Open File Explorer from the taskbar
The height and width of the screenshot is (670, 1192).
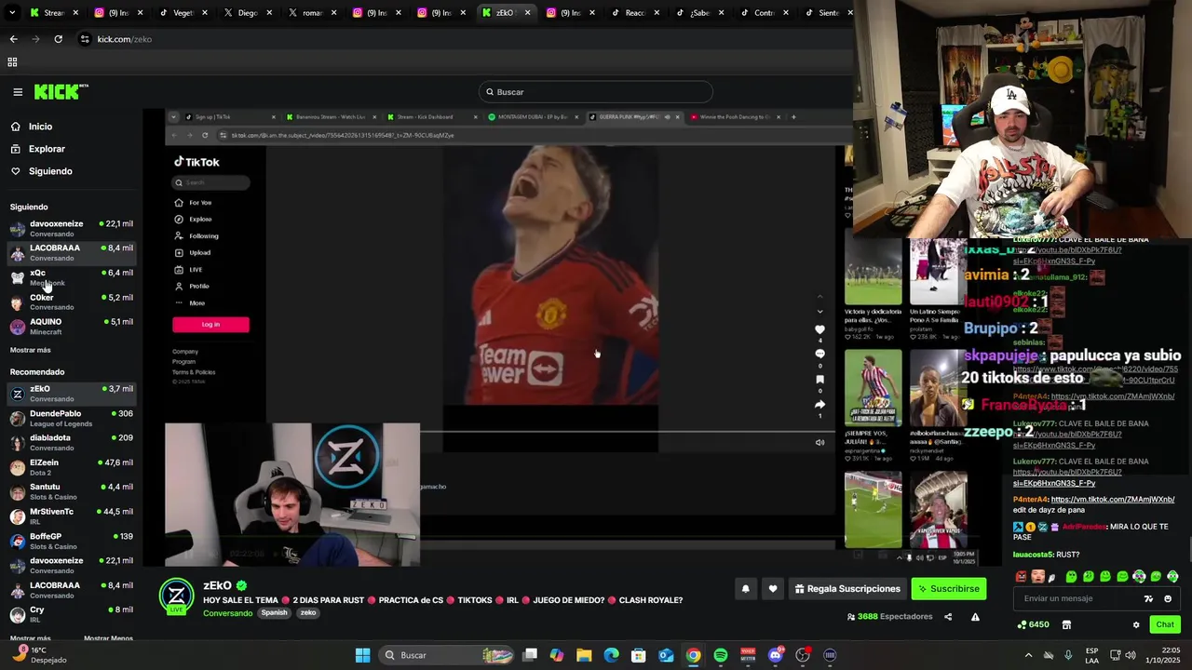click(584, 655)
